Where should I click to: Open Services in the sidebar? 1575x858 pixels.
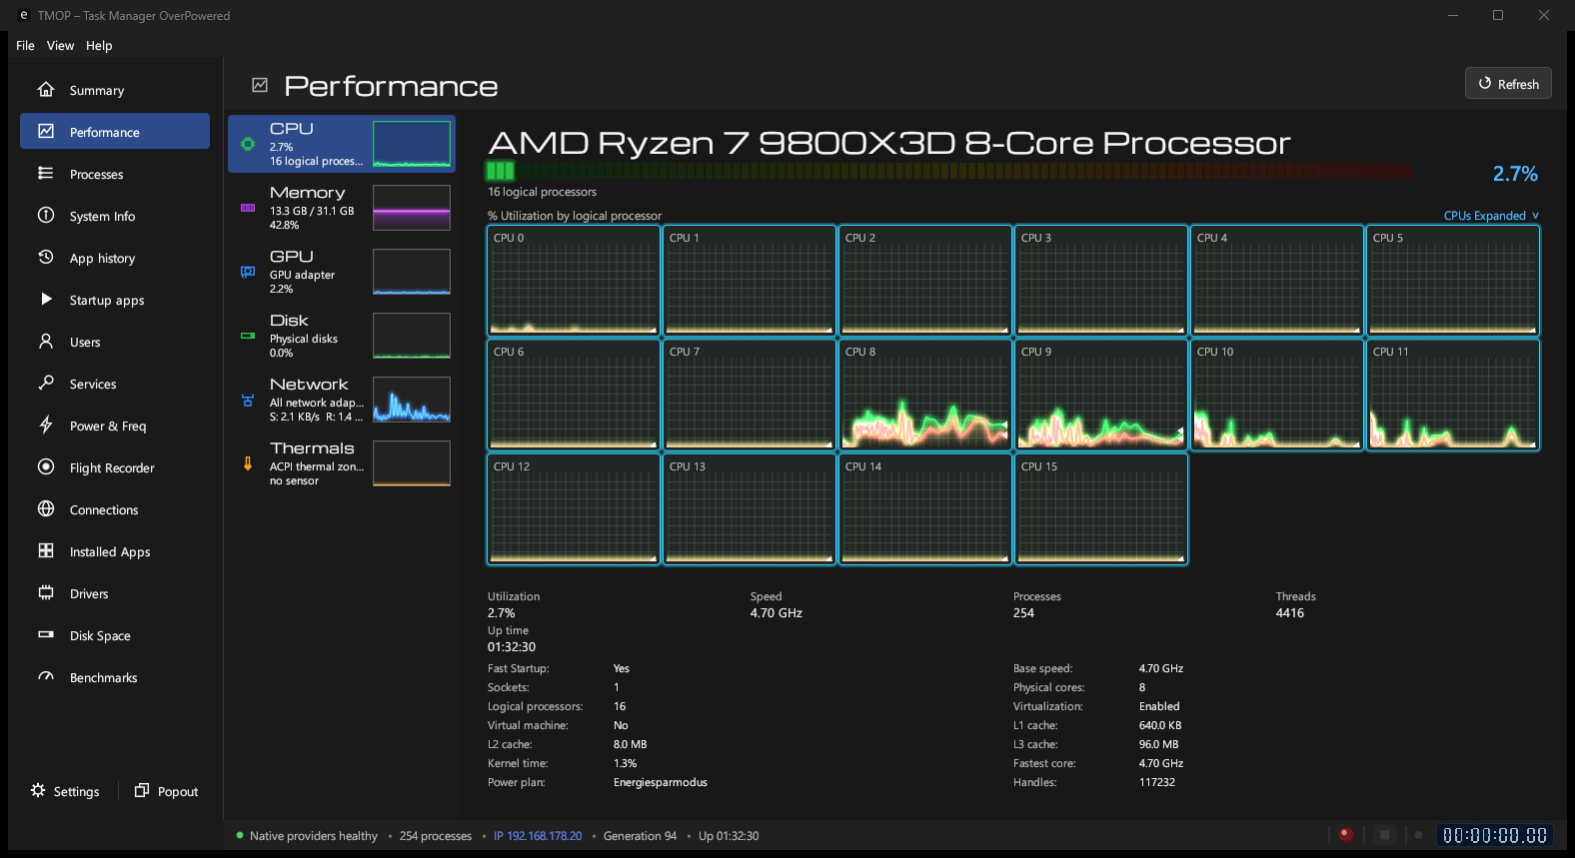pos(115,384)
